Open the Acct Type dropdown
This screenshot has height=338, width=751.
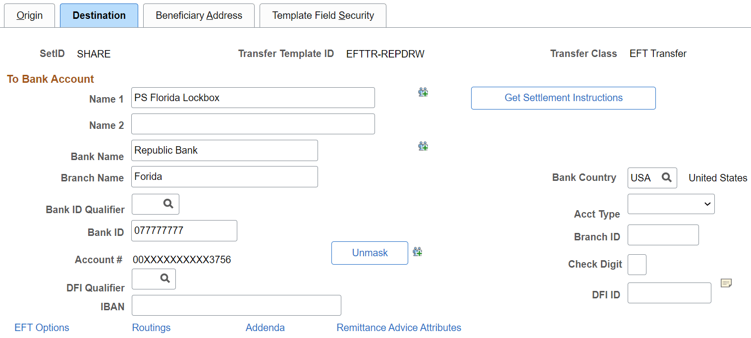[671, 204]
